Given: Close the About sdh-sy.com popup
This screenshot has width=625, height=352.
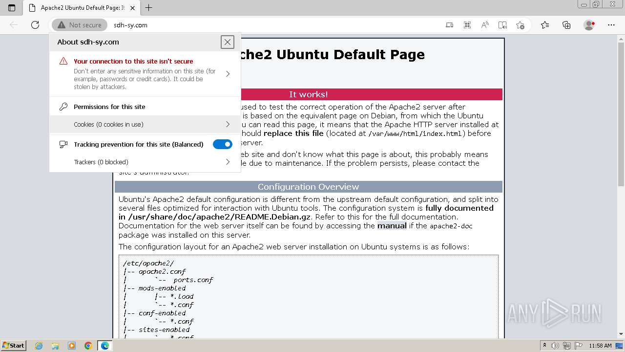Looking at the screenshot, I should pyautogui.click(x=228, y=42).
